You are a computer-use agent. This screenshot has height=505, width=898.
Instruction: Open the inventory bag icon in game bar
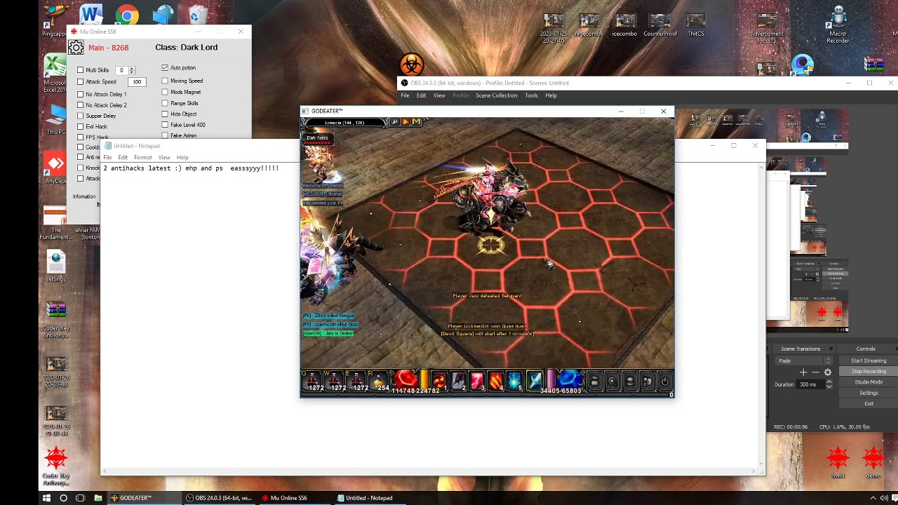pos(595,382)
